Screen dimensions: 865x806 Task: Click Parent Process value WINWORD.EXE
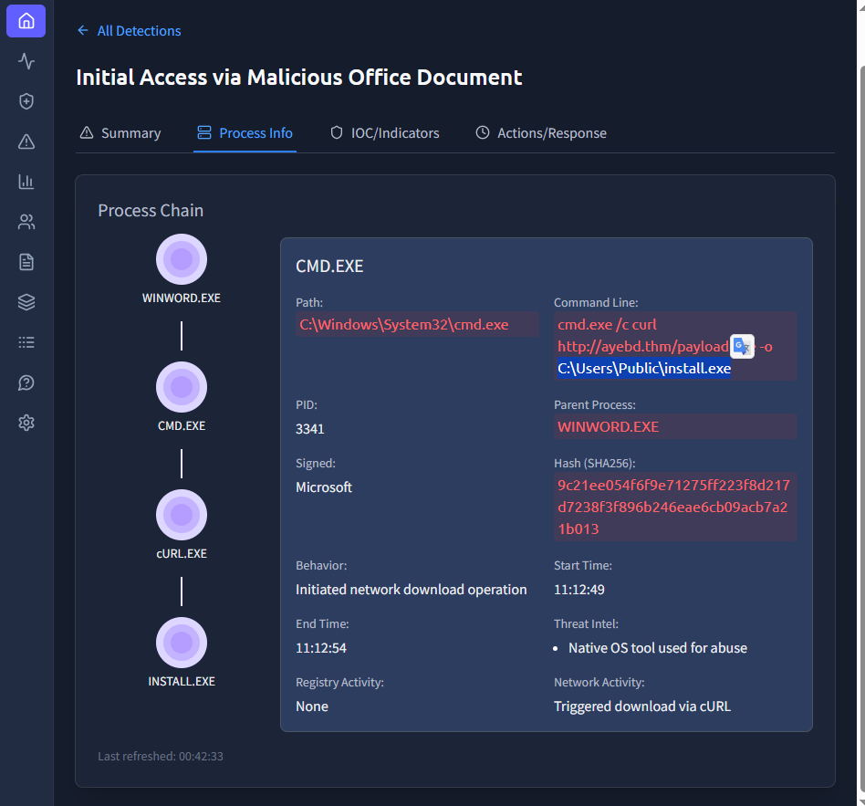[x=608, y=427]
